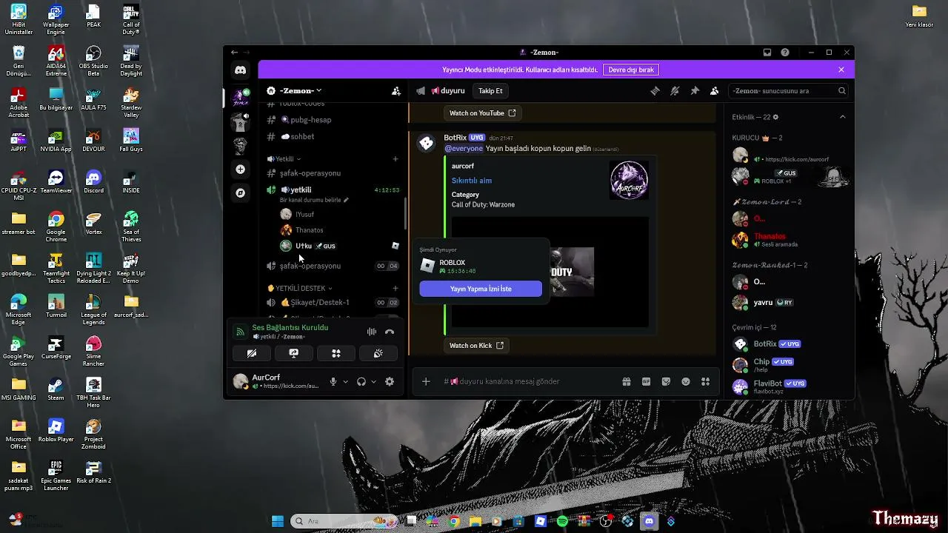This screenshot has height=533, width=948.
Task: Open microphone input options arrow
Action: 345,382
